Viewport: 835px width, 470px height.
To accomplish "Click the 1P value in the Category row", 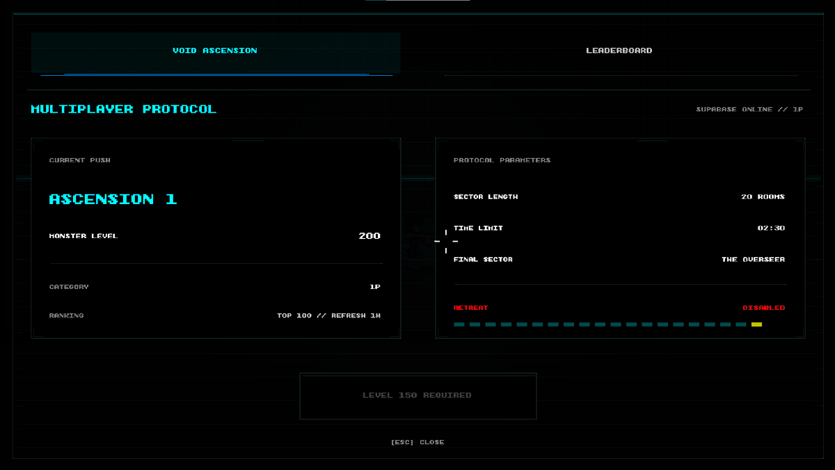I will coord(375,287).
